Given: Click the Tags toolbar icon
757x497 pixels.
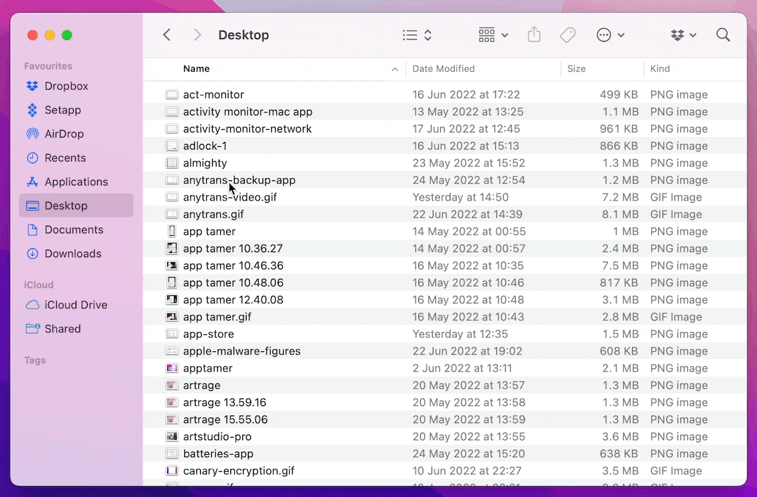Looking at the screenshot, I should click(568, 35).
